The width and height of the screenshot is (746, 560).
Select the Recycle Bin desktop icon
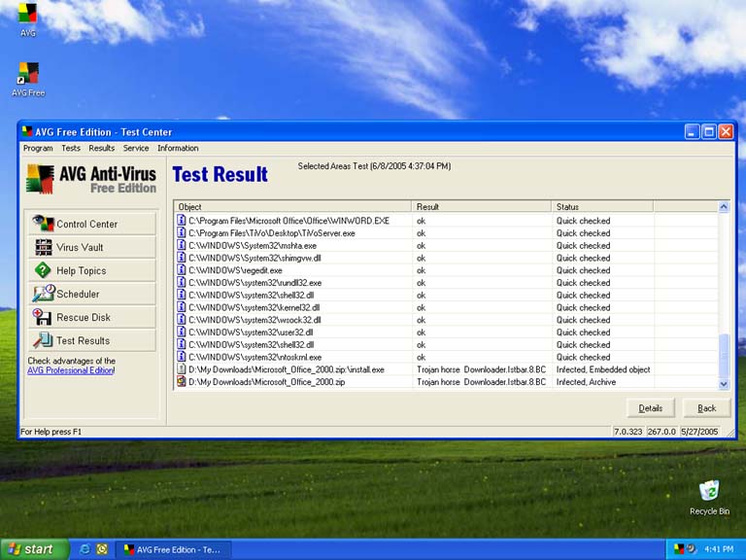click(709, 492)
